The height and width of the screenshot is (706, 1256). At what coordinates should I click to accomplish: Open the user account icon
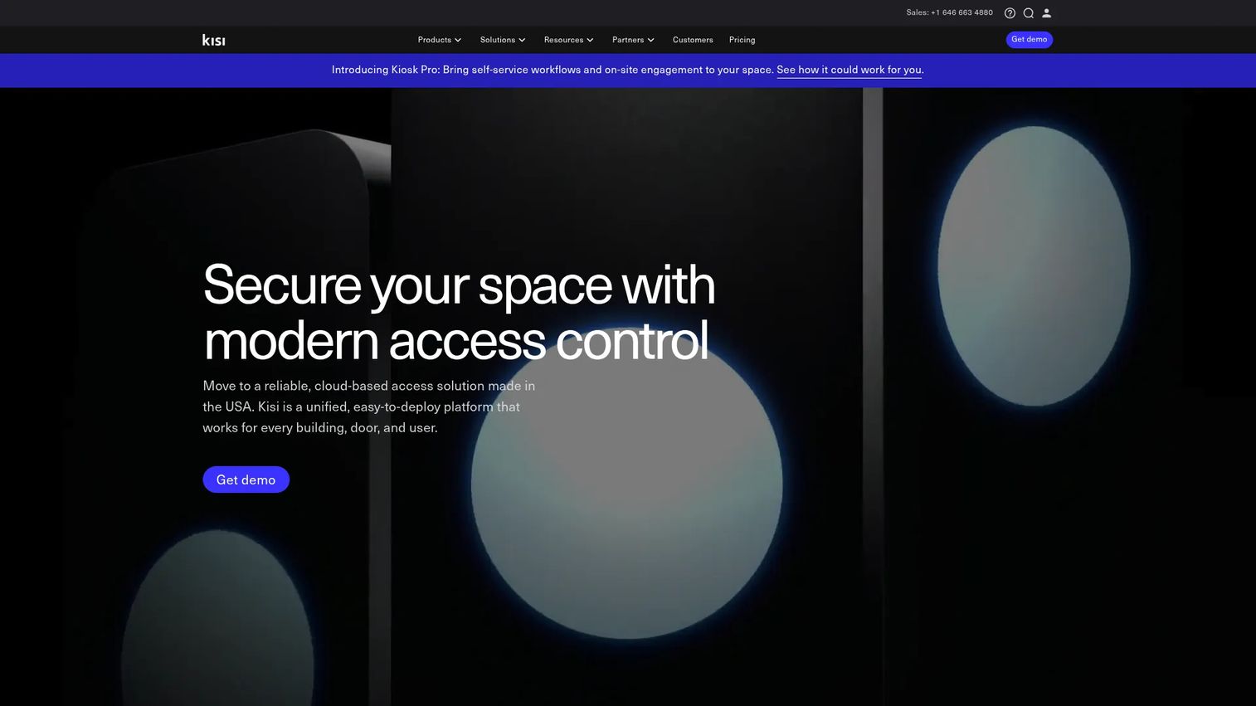tap(1046, 13)
